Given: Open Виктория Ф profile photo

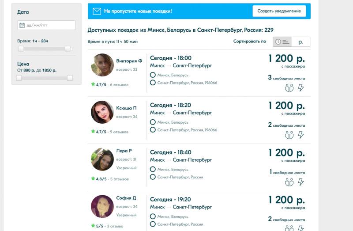Looking at the screenshot, I should 102,65.
